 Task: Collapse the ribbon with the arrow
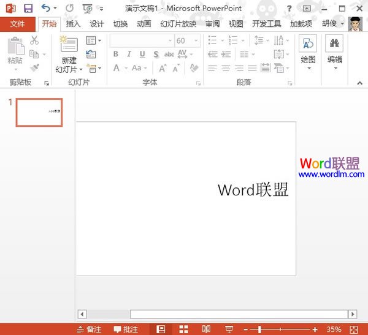pos(359,83)
